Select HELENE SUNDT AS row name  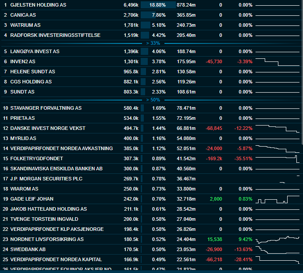click(33, 72)
